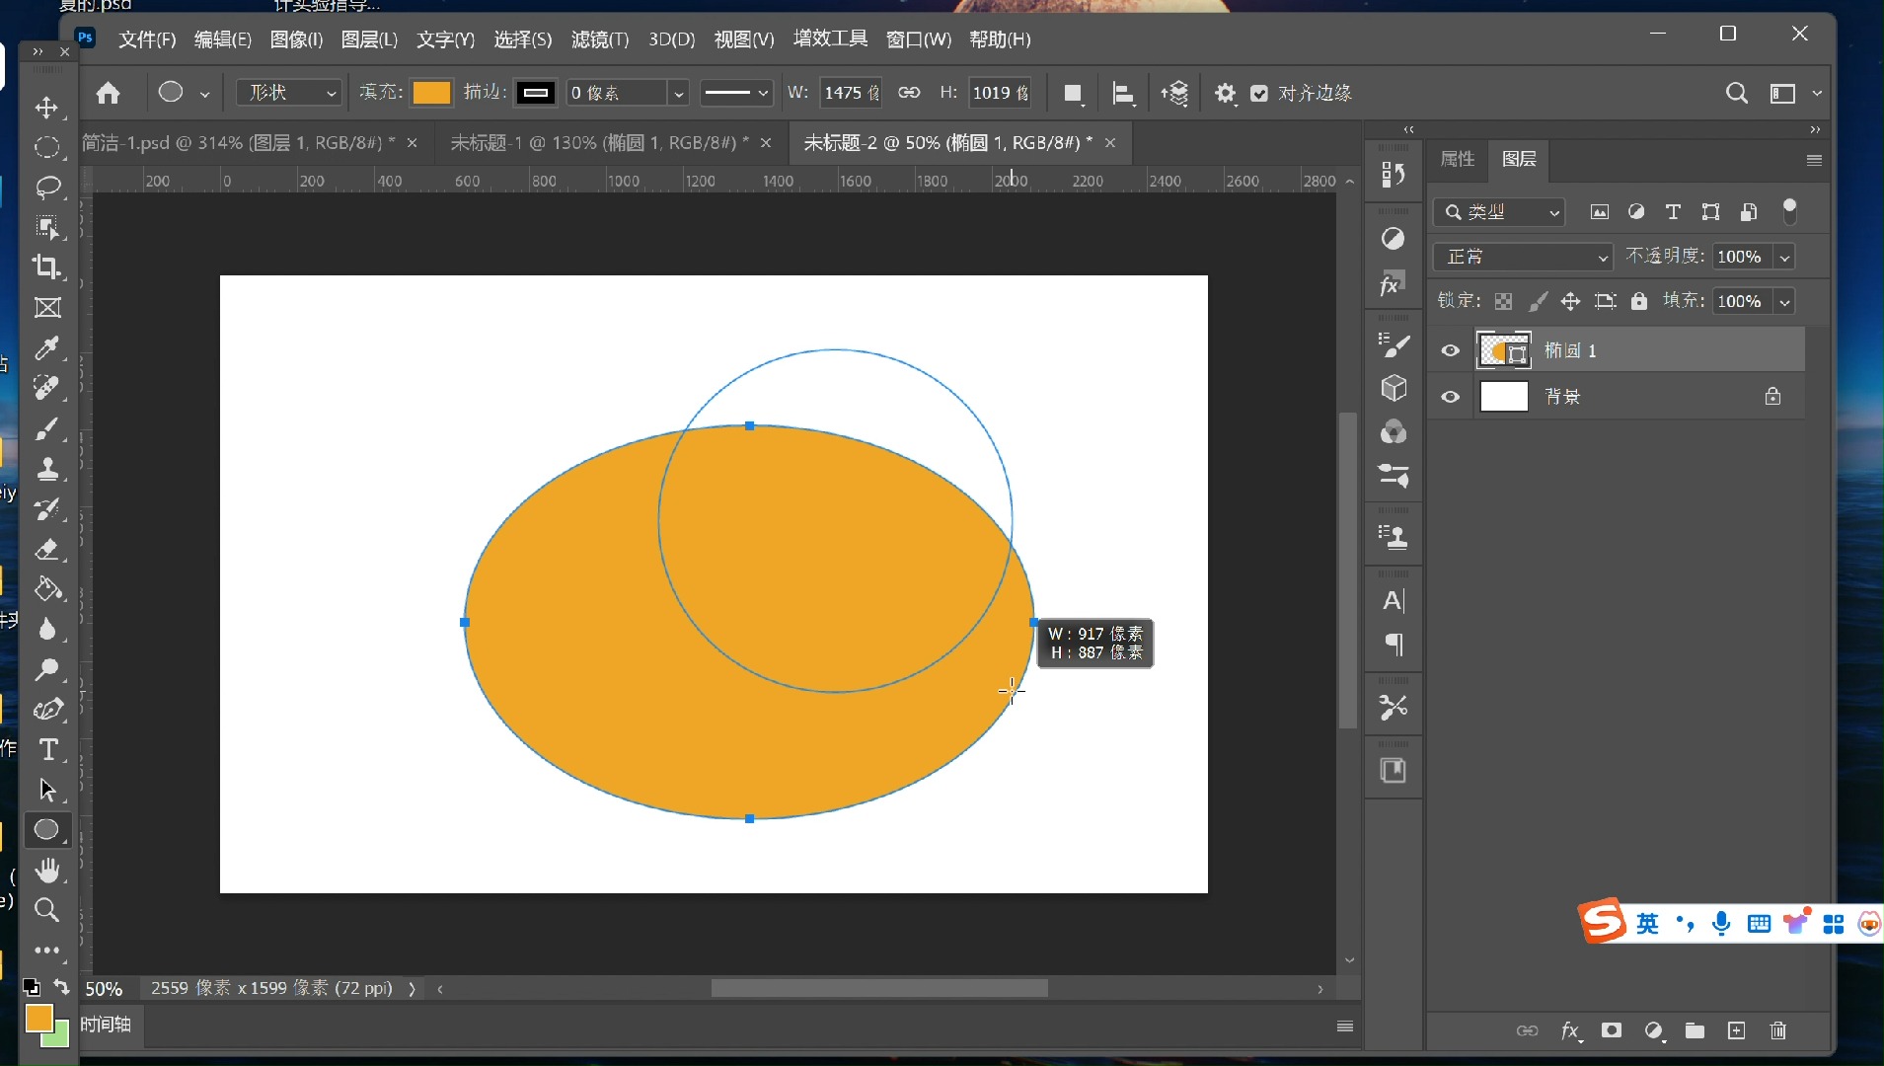This screenshot has width=1884, height=1066.
Task: Click the 时间轴 panel label
Action: pyautogui.click(x=106, y=1025)
